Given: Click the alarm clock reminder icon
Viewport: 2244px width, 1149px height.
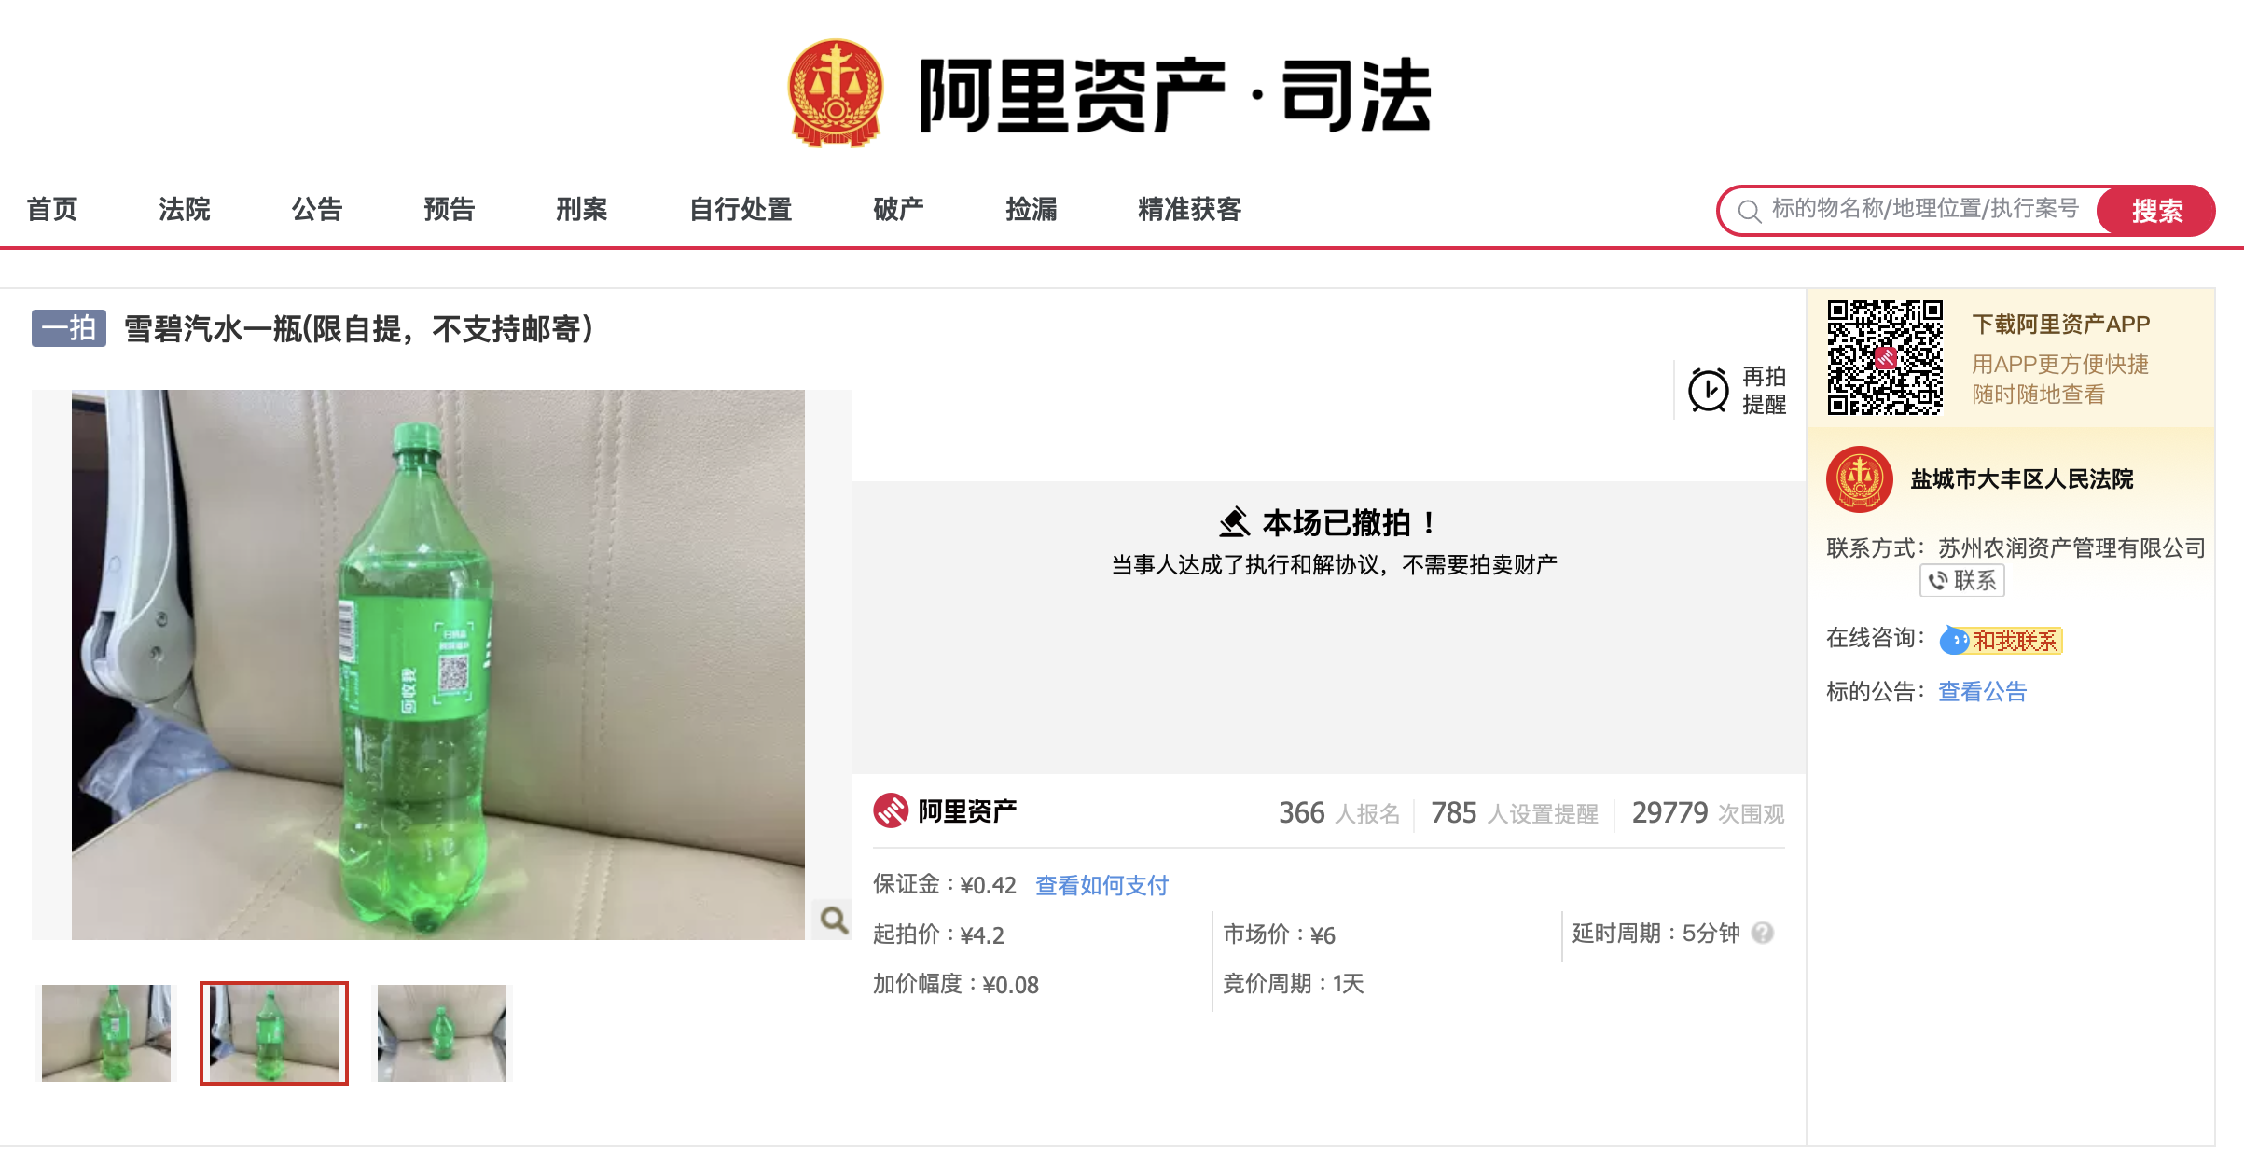Looking at the screenshot, I should [1709, 390].
